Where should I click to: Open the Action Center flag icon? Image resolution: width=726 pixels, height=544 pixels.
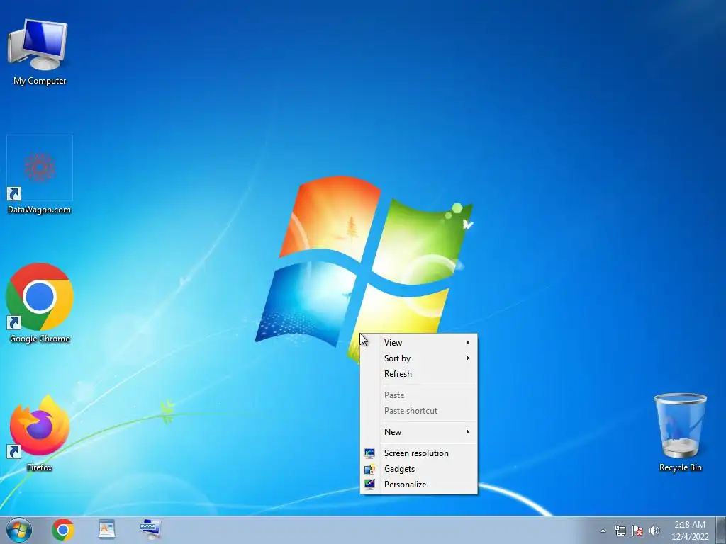point(637,531)
